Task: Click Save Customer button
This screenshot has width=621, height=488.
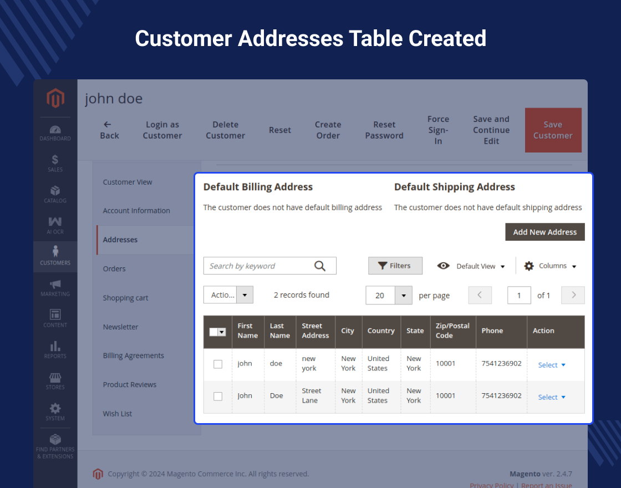Action: (553, 130)
